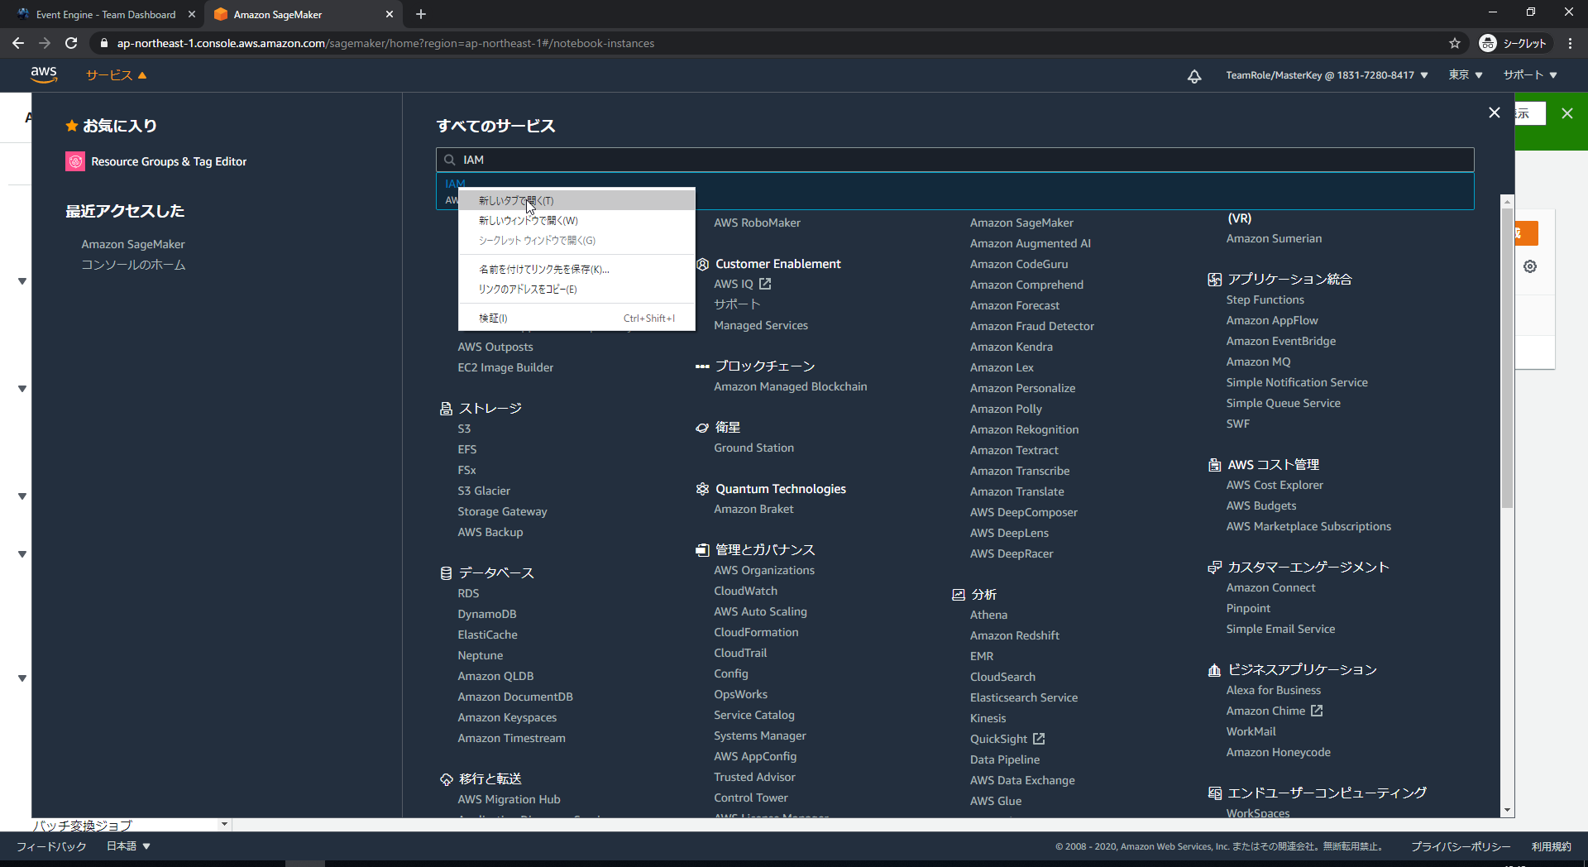Image resolution: width=1588 pixels, height=867 pixels.
Task: Click the storage category icon
Action: 446,408
